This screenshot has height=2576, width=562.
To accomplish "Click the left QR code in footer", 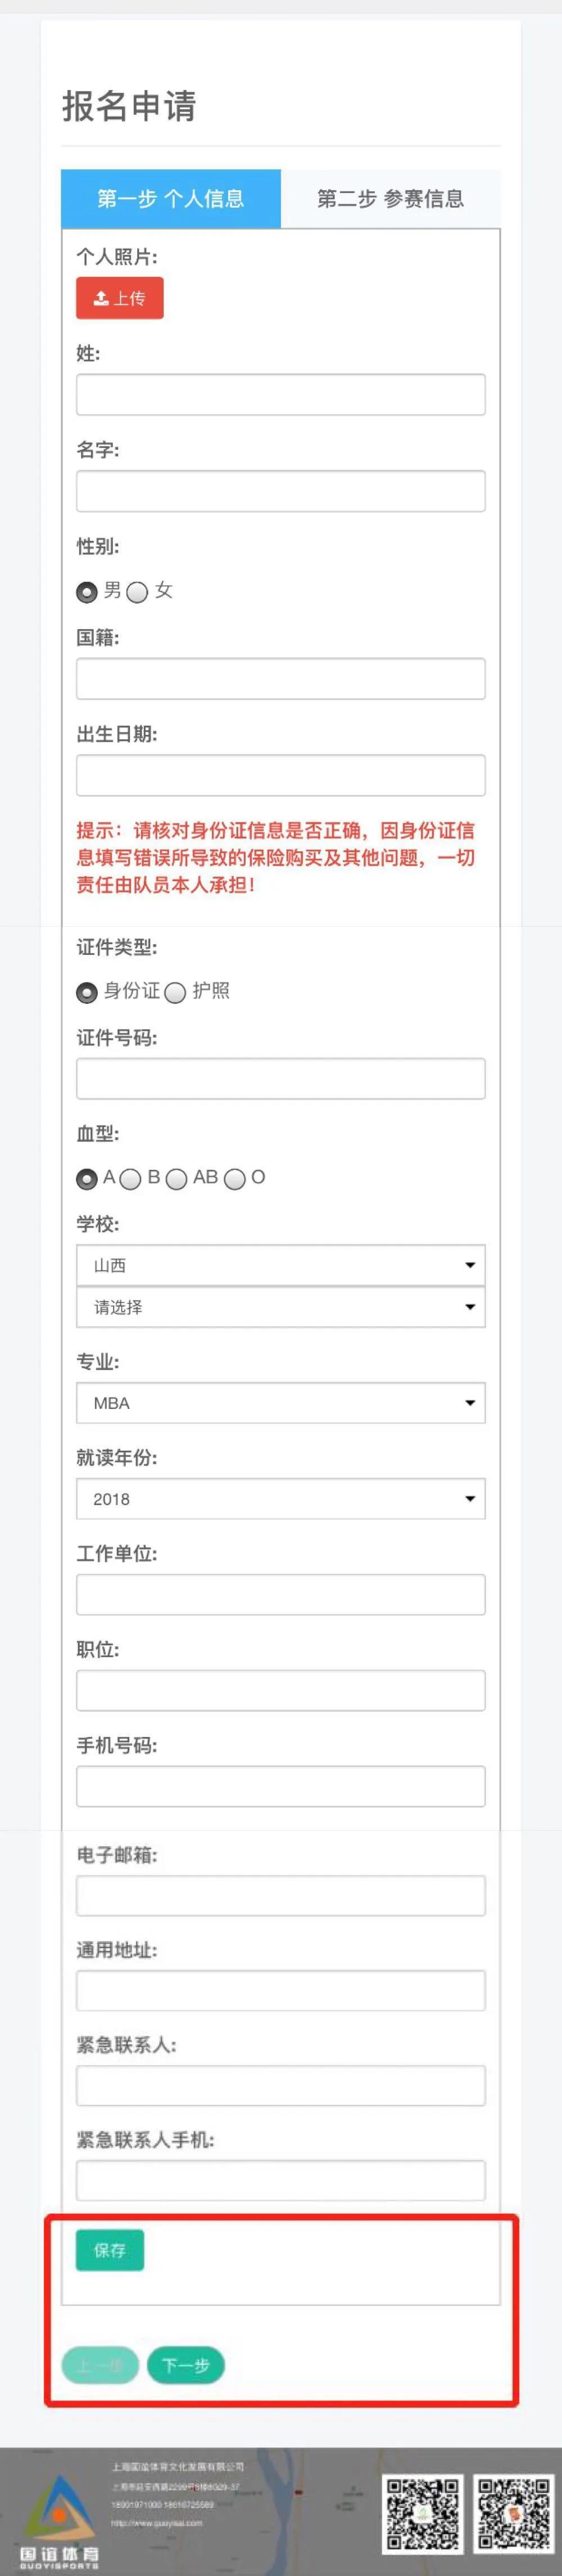I will point(423,2512).
